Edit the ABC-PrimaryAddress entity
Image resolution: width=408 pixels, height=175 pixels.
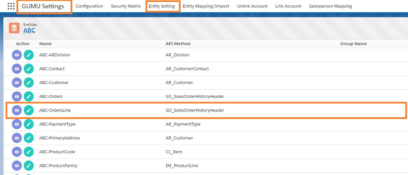click(x=29, y=138)
